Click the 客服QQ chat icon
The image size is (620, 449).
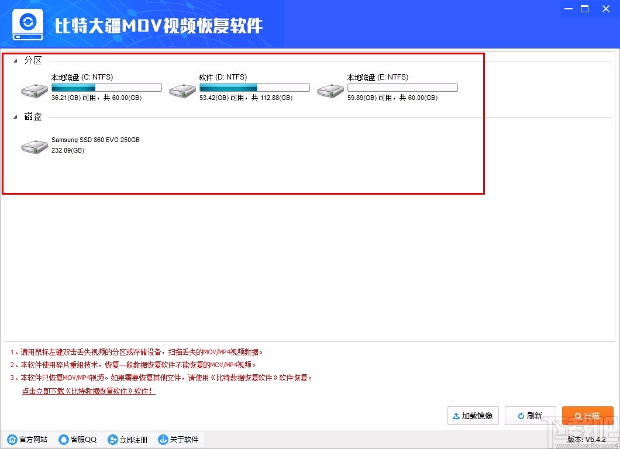click(63, 439)
